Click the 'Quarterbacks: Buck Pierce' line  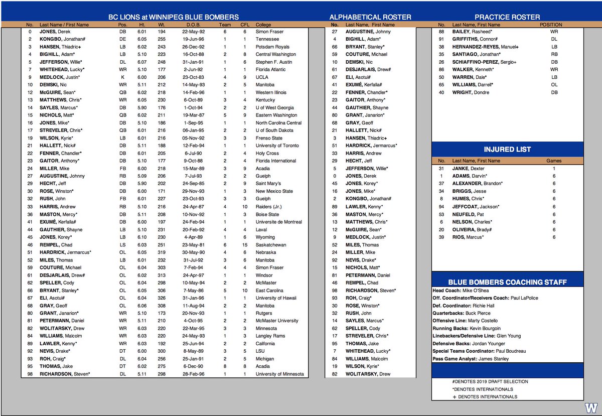click(463, 313)
